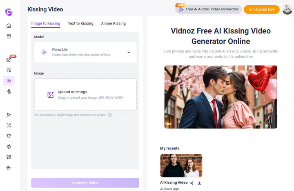Viewport: 294px width, 191px height.
Task: Click the Kissing Video page title
Action: pyautogui.click(x=45, y=9)
